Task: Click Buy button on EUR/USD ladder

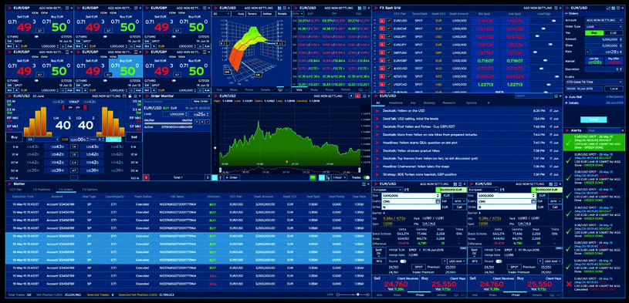Action: coord(14,138)
